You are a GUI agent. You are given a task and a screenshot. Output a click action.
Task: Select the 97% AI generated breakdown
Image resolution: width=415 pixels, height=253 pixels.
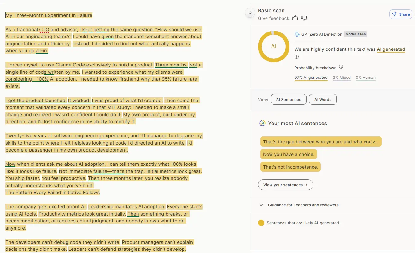point(311,78)
